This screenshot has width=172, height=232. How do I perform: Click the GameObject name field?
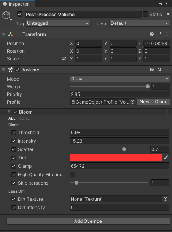83,15
